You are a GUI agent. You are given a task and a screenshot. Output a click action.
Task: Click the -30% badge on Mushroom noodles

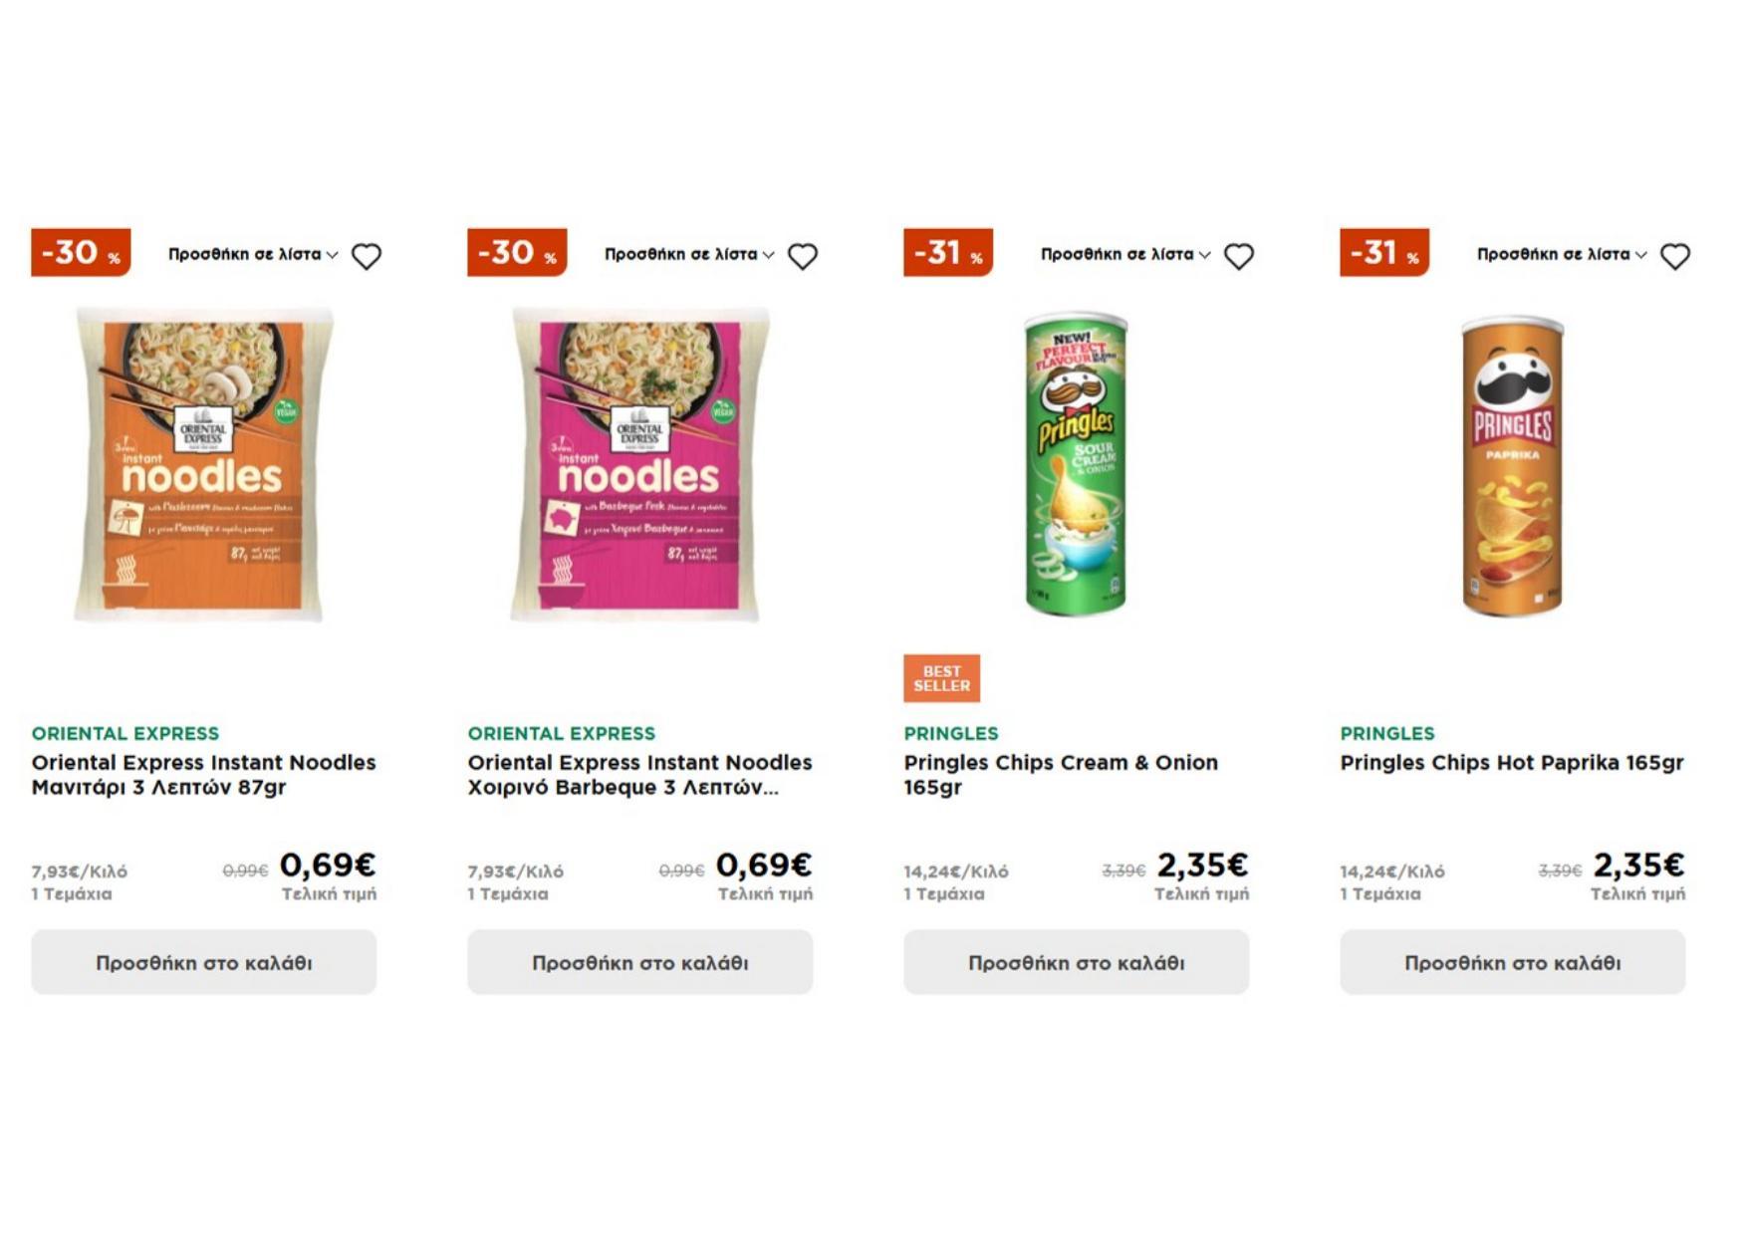coord(81,252)
